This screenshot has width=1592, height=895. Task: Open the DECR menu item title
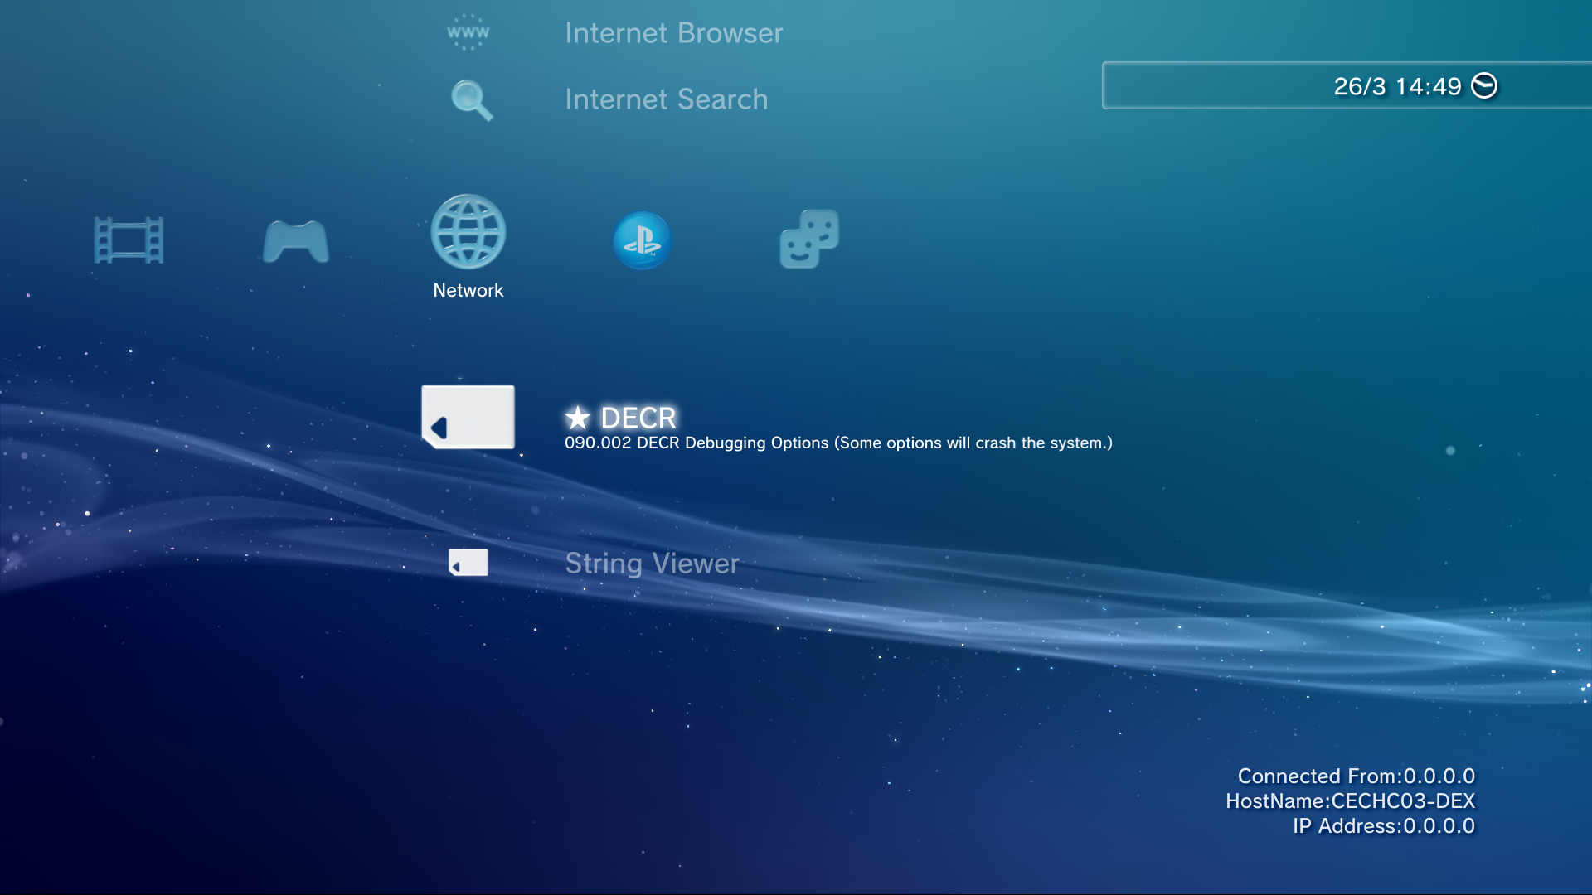638,418
